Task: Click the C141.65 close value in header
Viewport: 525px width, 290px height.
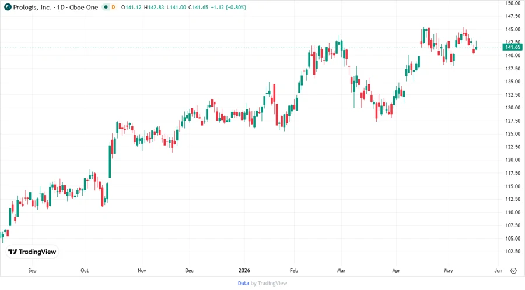Action: [198, 7]
